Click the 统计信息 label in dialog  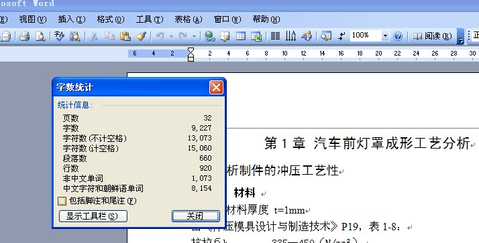click(x=75, y=105)
